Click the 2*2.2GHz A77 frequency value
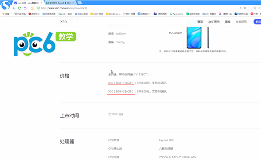 coord(177,157)
